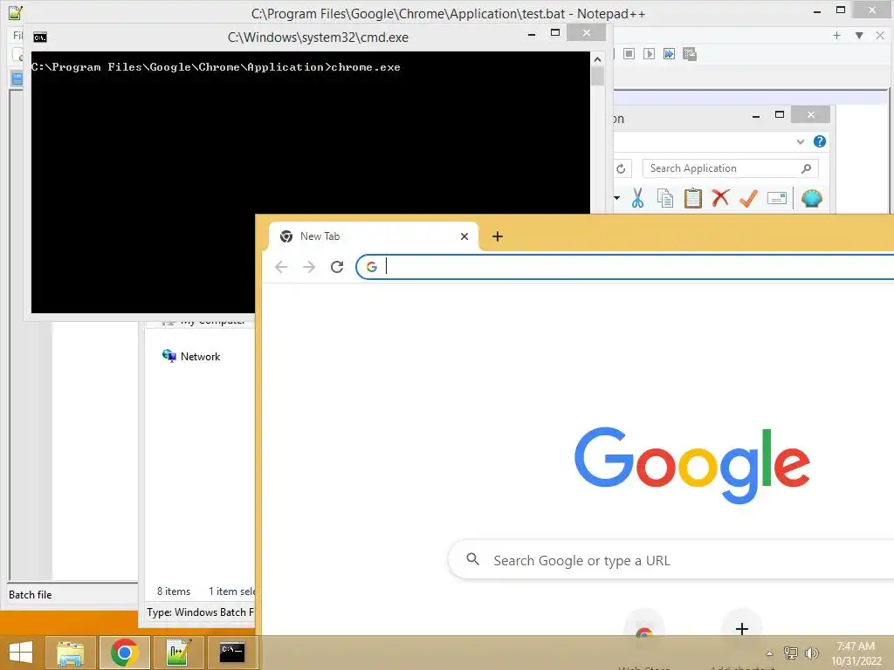Add new document with Notepad++ plus
894x670 pixels.
836,35
